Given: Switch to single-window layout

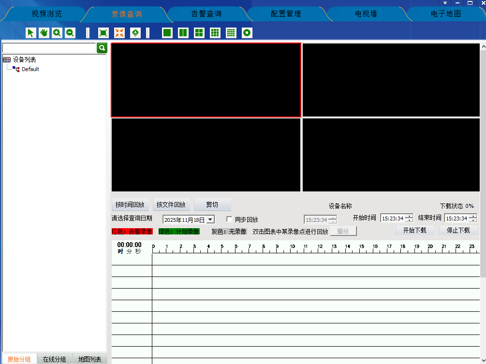Looking at the screenshot, I should [167, 33].
